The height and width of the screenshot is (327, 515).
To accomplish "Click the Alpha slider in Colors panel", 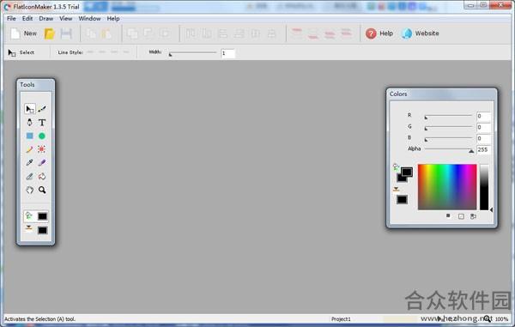I will coord(449,149).
